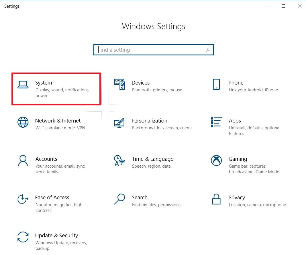Click the Personalization paintbrush icon
The height and width of the screenshot is (255, 306).
tap(119, 123)
